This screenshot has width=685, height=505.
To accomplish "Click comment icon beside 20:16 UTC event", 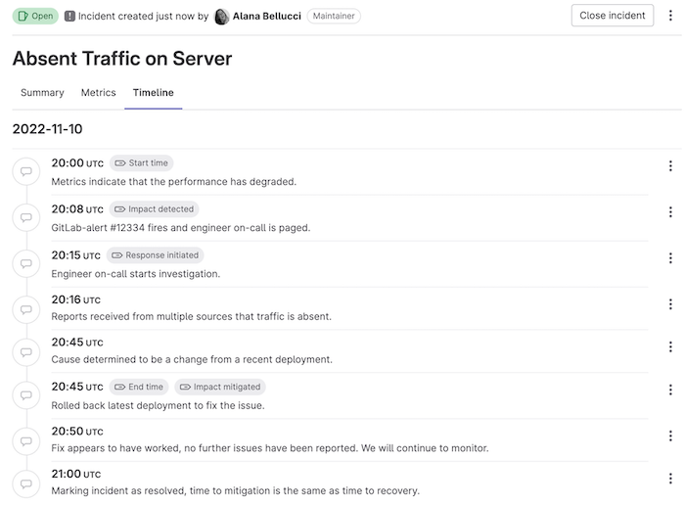I will point(24,309).
